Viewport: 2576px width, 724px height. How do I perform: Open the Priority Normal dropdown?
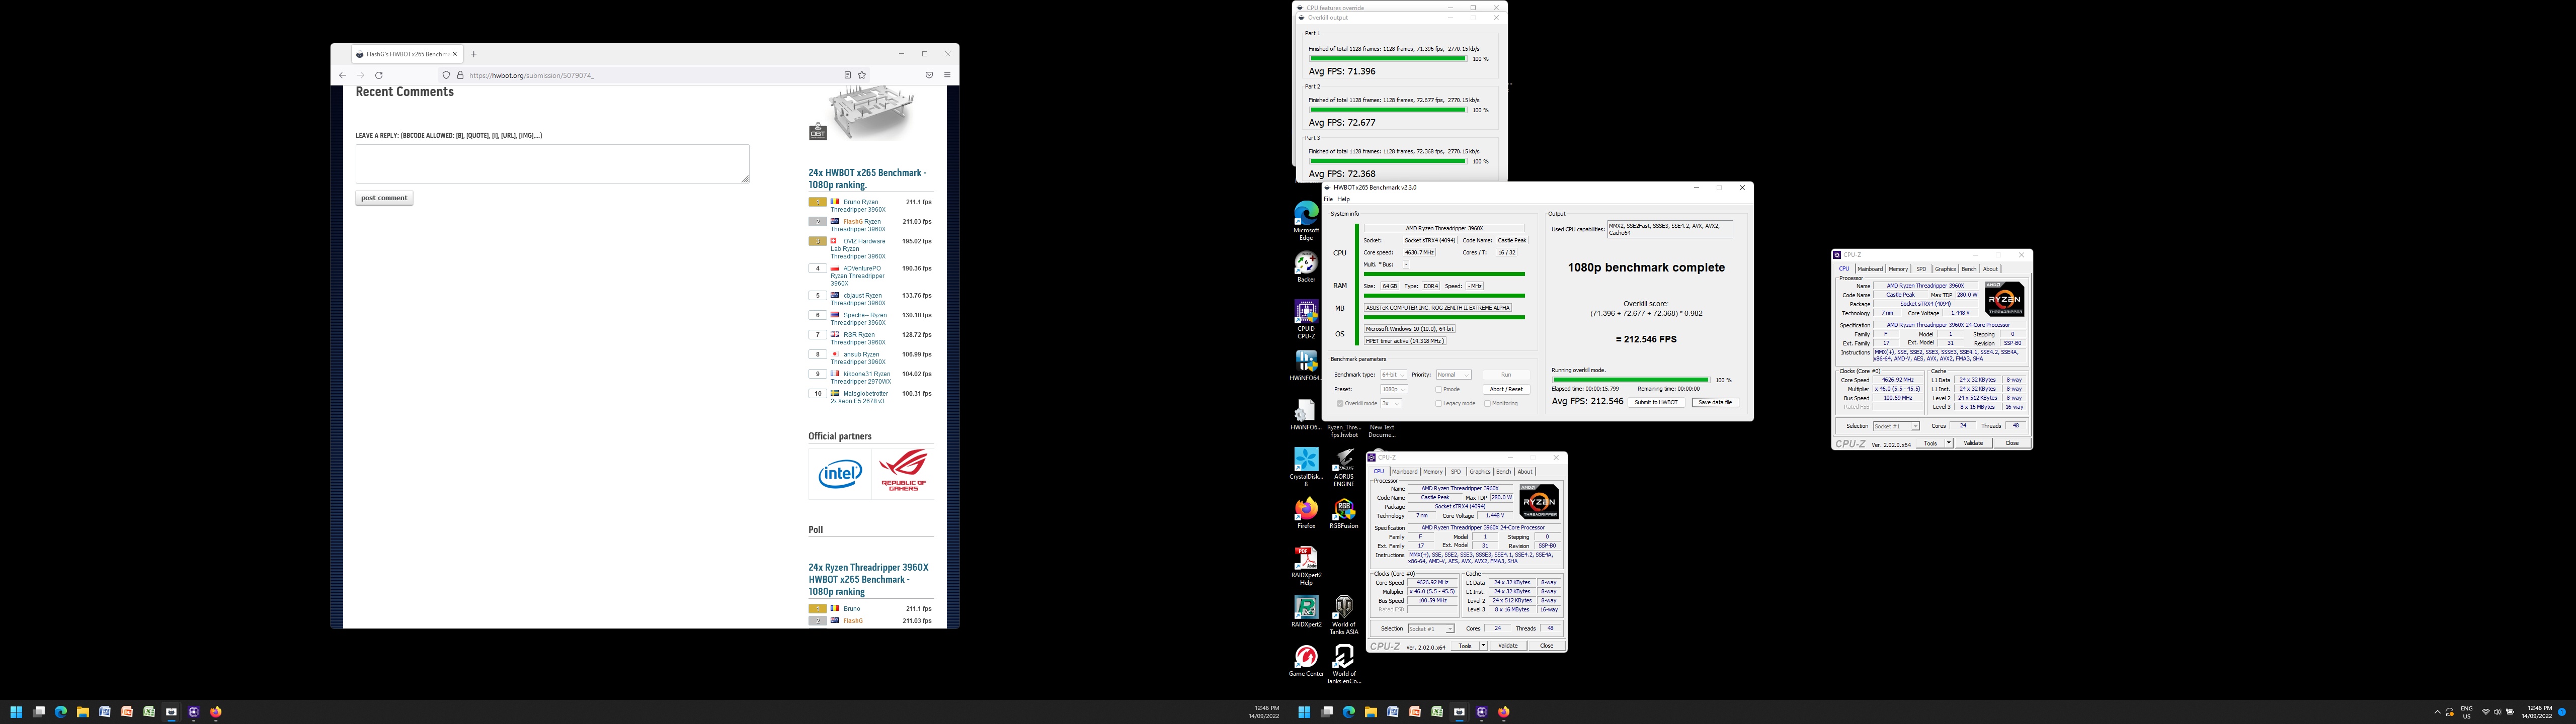[1453, 375]
